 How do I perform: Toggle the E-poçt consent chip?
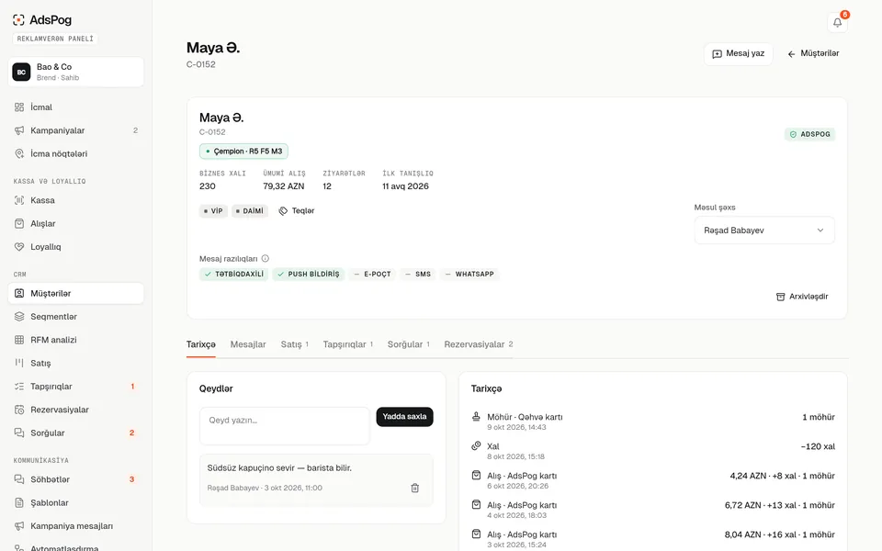(x=372, y=274)
